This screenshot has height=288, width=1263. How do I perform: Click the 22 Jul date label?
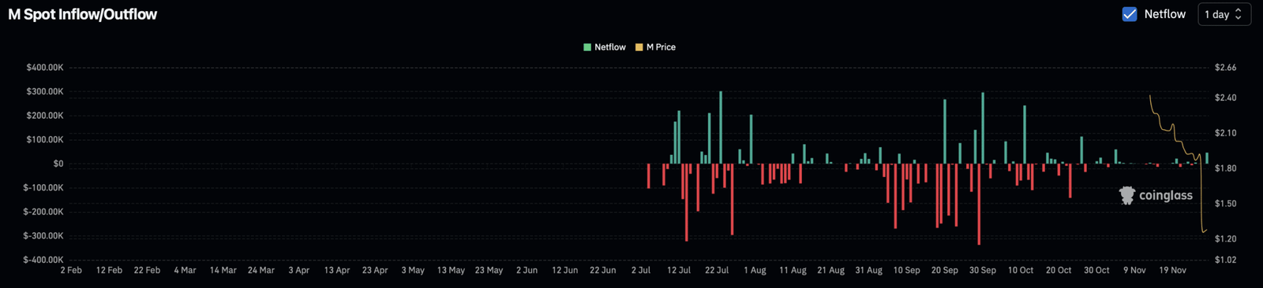(x=717, y=270)
